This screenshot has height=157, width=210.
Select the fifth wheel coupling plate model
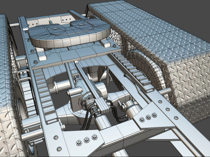pos(69,34)
